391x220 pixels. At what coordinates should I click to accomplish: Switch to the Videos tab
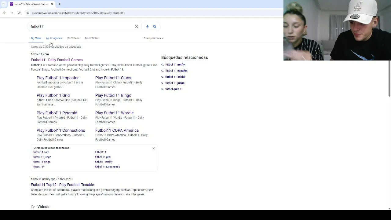pyautogui.click(x=73, y=38)
